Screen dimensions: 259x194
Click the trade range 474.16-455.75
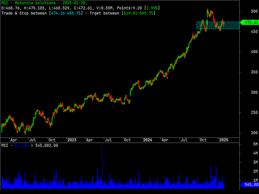[x=66, y=13]
